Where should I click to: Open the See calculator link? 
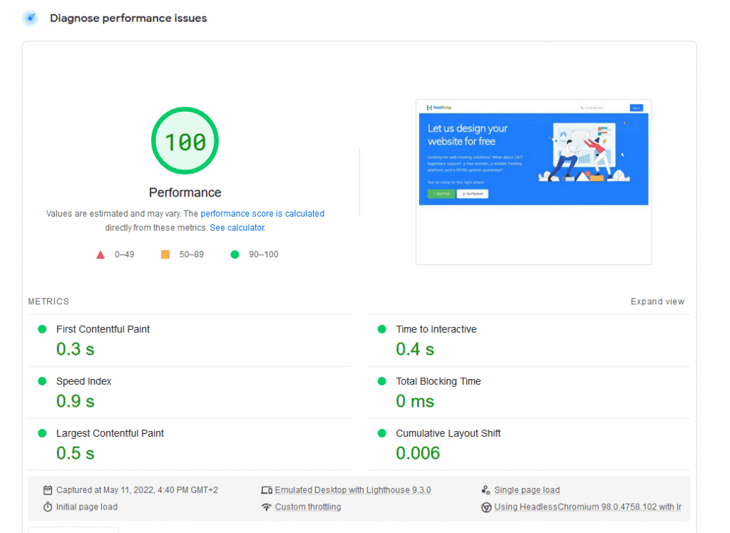237,228
